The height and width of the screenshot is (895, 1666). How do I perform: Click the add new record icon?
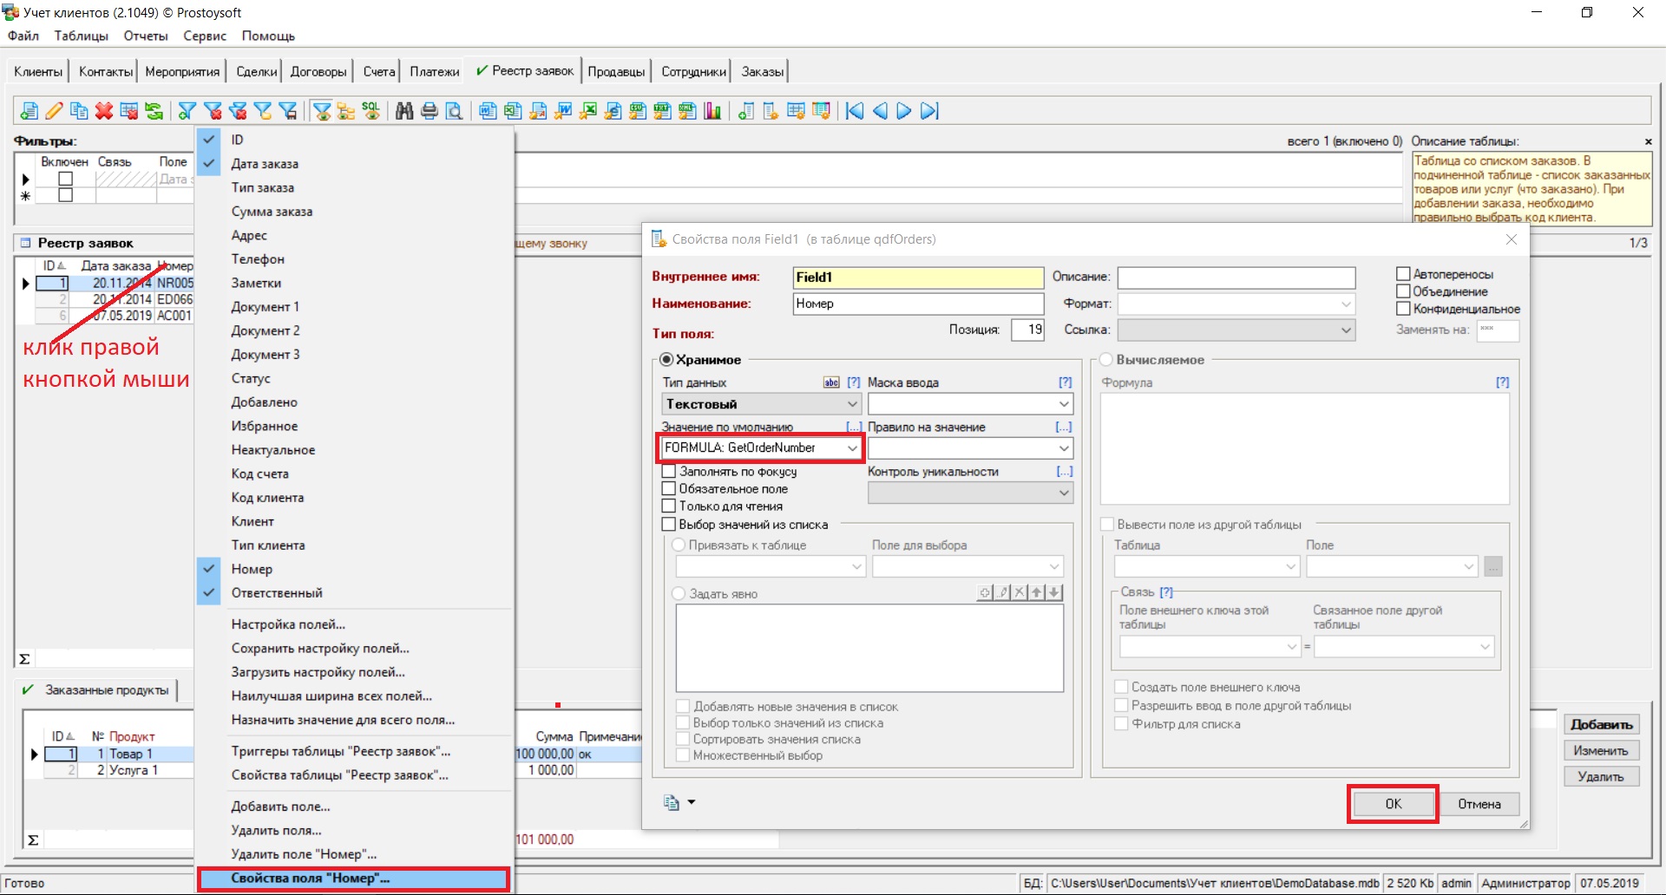point(29,111)
